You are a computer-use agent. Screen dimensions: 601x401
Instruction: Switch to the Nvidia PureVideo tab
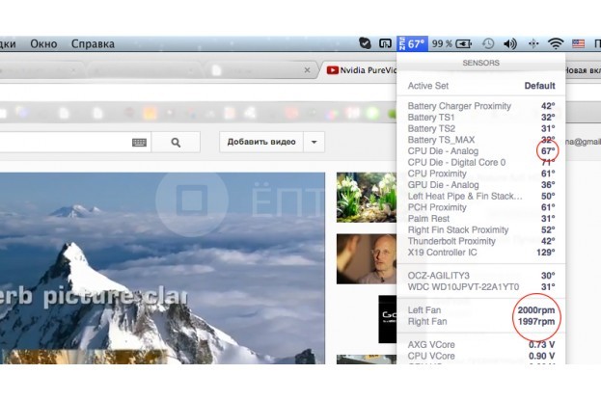[x=360, y=70]
